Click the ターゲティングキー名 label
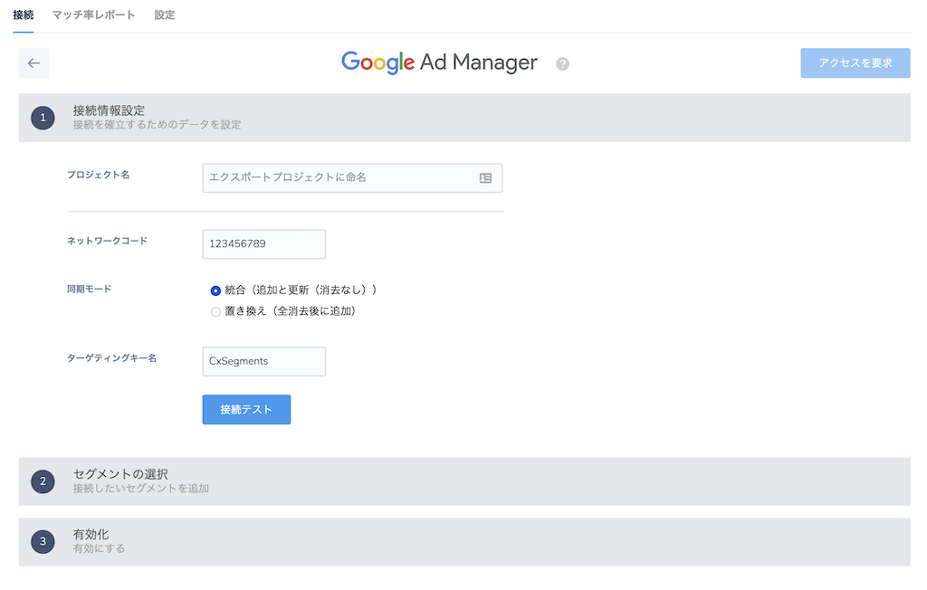 pos(111,358)
